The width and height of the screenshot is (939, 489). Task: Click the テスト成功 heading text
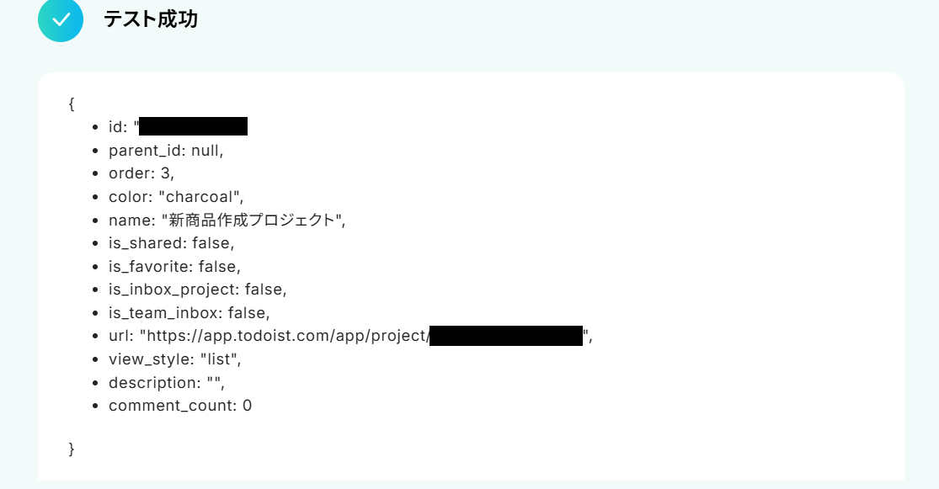click(x=150, y=19)
